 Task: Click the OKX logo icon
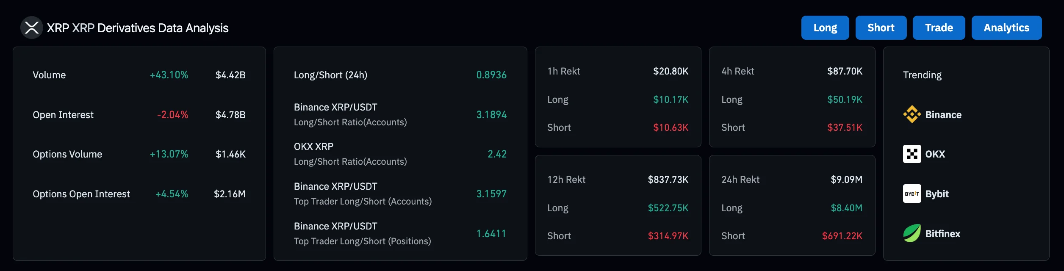(x=912, y=154)
